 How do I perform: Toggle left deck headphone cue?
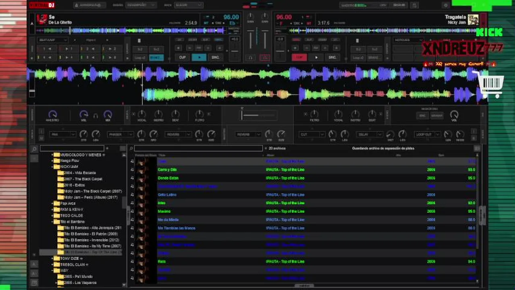250,58
